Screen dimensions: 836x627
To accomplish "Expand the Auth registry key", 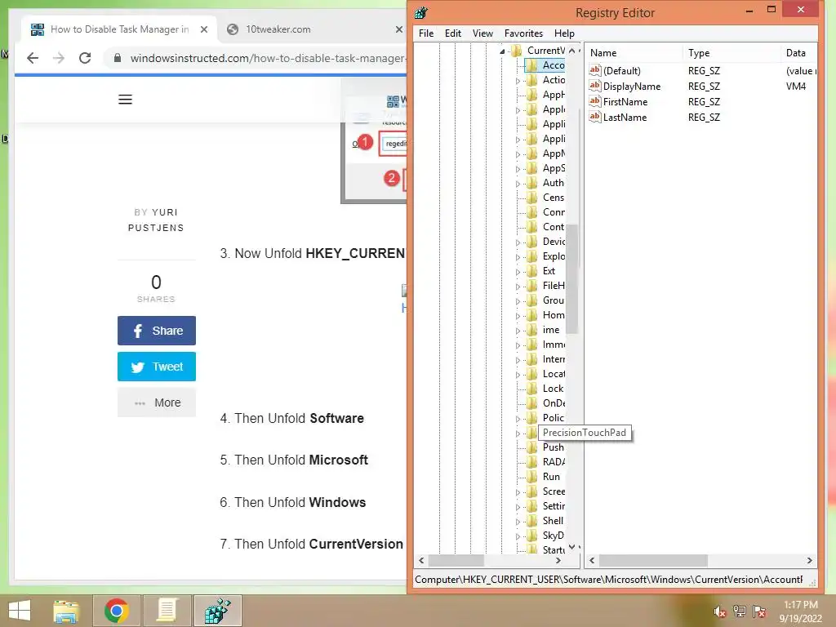I will (x=518, y=184).
